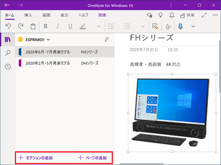
Task: Insert a to-do tag checkbox
Action: [156, 26]
